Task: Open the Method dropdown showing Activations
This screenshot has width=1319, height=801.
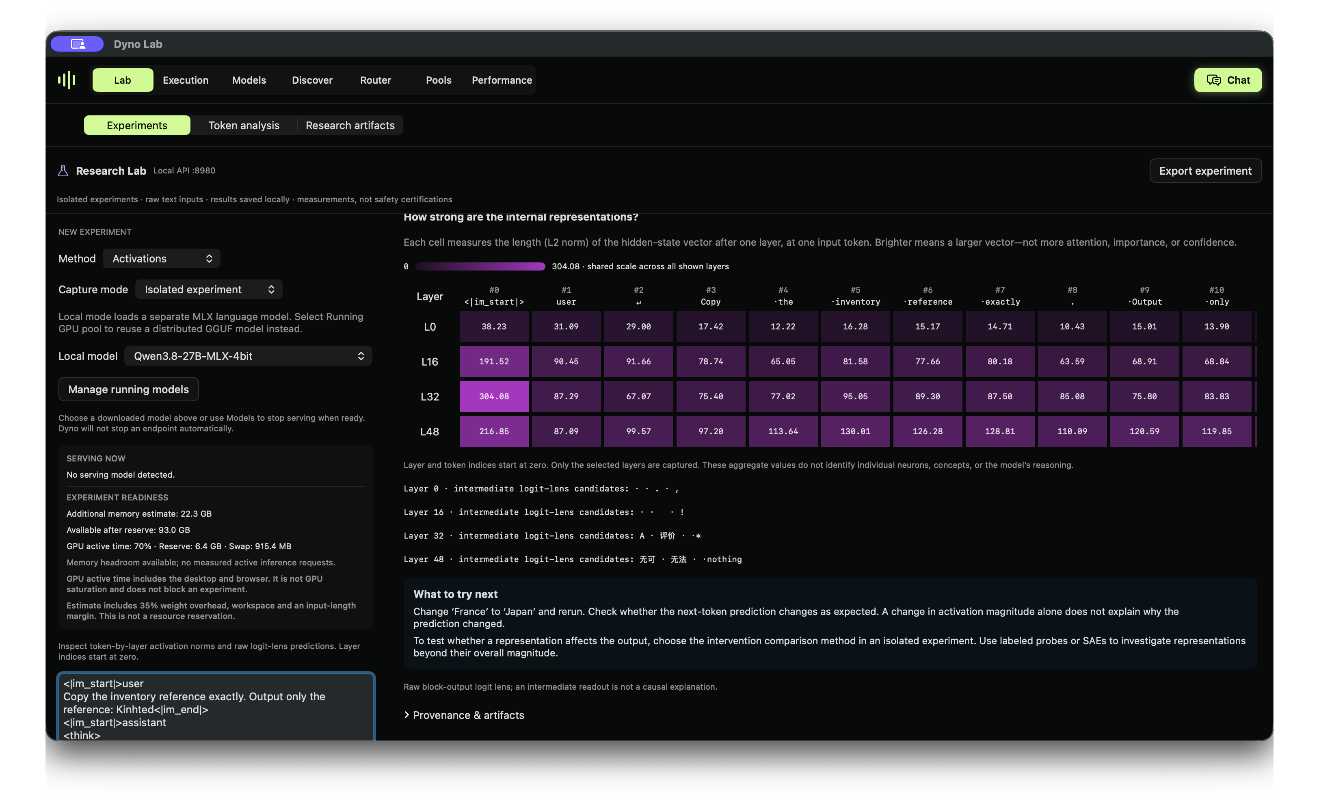Action: (x=162, y=259)
